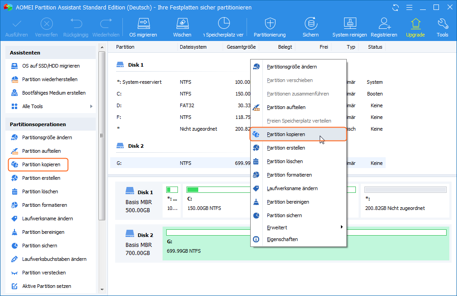The height and width of the screenshot is (296, 457).
Task: Sort by the Dateisystem column header
Action: coord(193,47)
